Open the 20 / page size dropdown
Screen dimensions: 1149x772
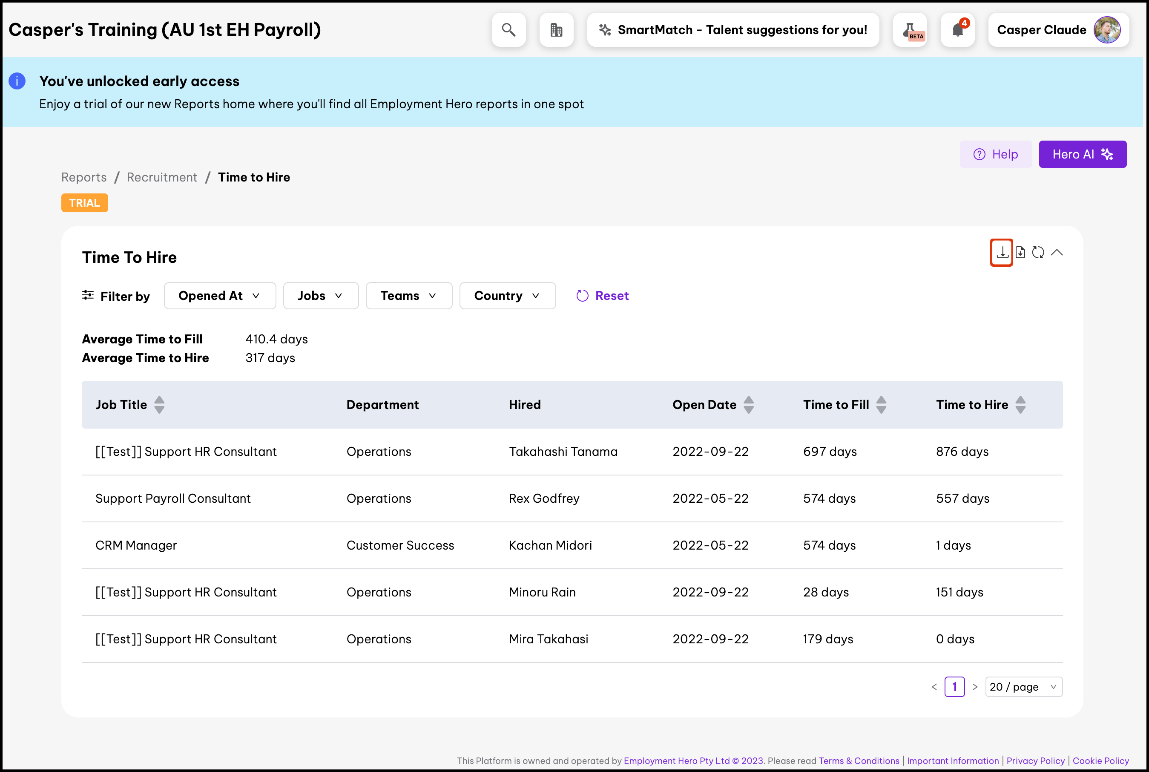point(1023,687)
